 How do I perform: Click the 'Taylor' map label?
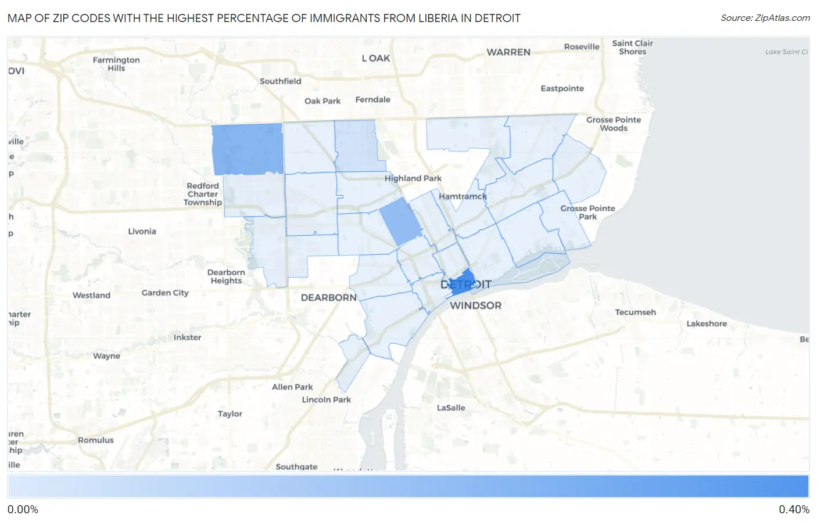[x=230, y=414]
